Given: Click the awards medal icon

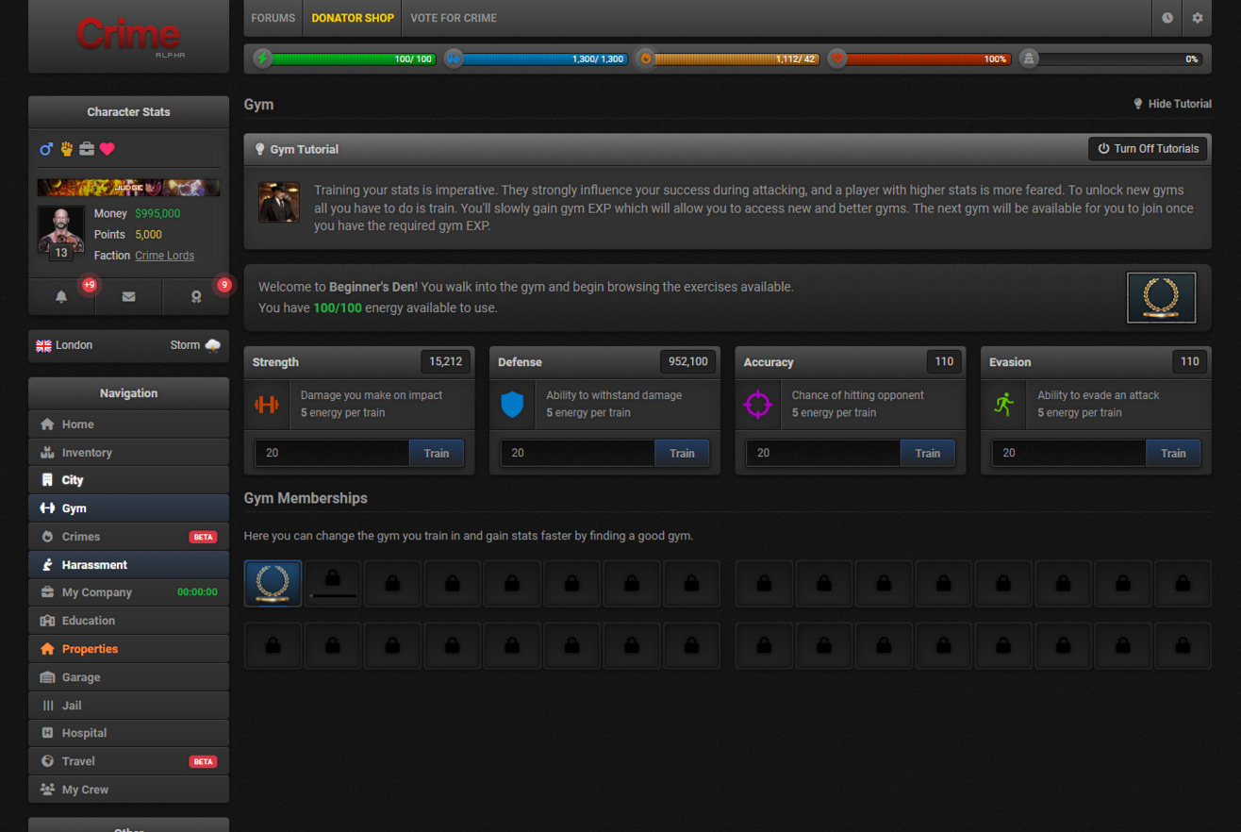Looking at the screenshot, I should (x=196, y=296).
